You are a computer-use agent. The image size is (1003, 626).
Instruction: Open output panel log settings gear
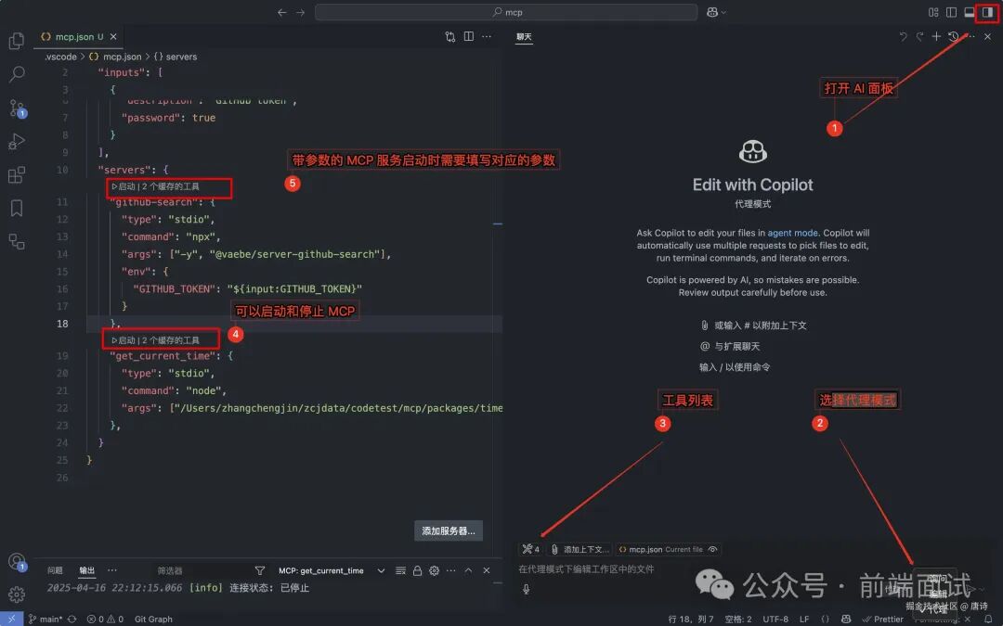(x=435, y=570)
